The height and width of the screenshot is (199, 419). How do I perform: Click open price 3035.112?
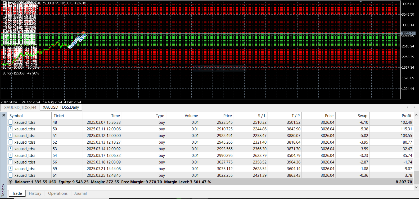[x=225, y=169]
